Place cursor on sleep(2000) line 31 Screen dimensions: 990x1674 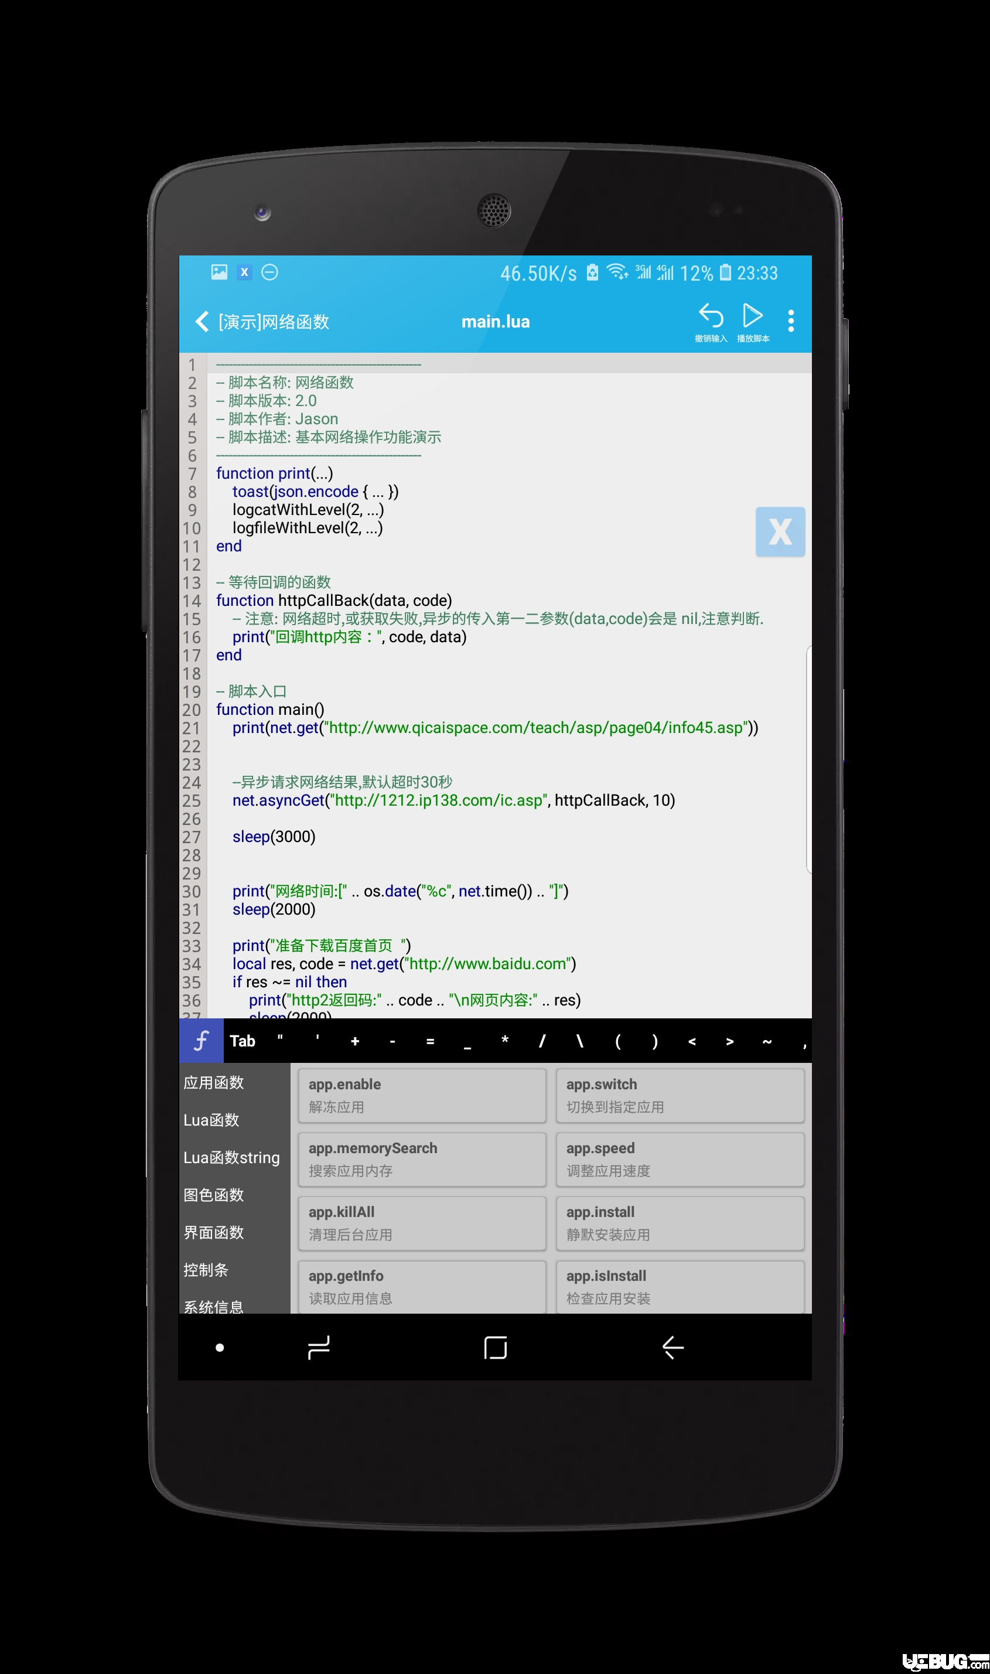tap(274, 909)
